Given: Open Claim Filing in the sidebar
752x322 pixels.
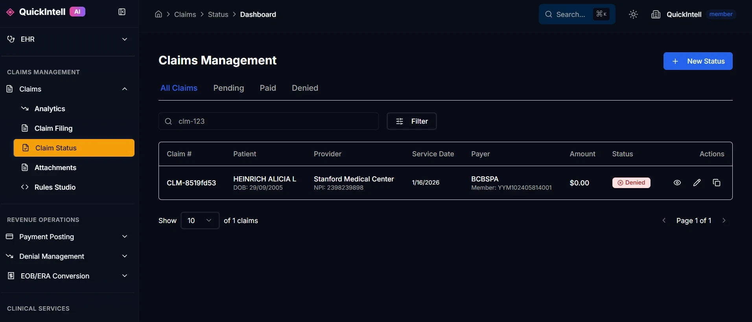Looking at the screenshot, I should pos(74,128).
